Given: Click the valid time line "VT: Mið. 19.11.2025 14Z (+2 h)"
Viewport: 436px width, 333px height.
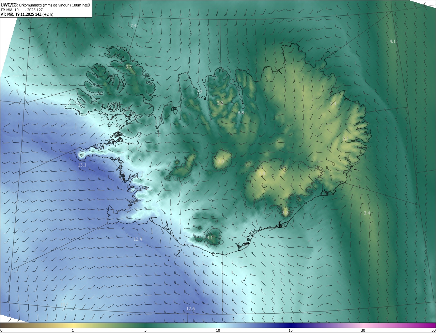Looking at the screenshot, I should click(x=27, y=15).
